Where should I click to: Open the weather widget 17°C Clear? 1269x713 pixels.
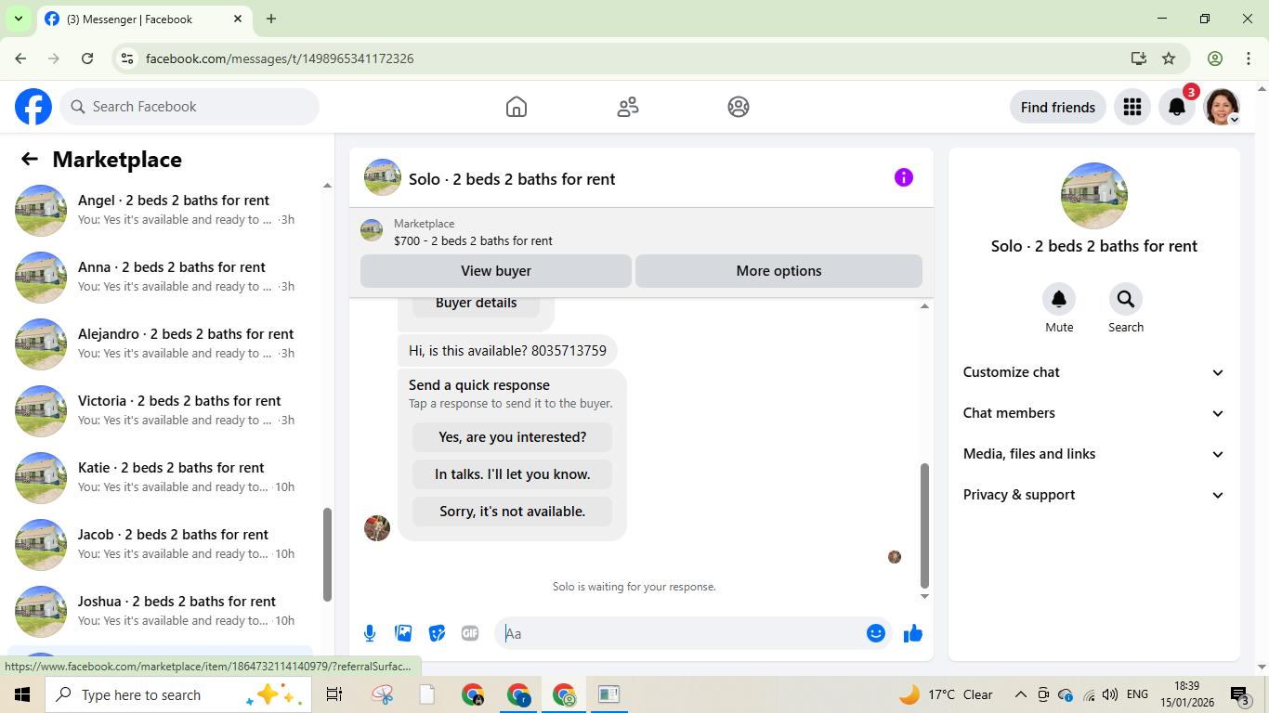point(946,694)
